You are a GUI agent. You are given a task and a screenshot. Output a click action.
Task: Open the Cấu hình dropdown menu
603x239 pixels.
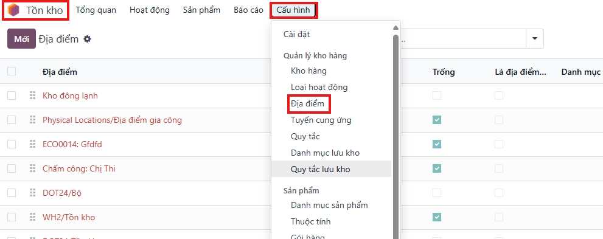point(293,10)
